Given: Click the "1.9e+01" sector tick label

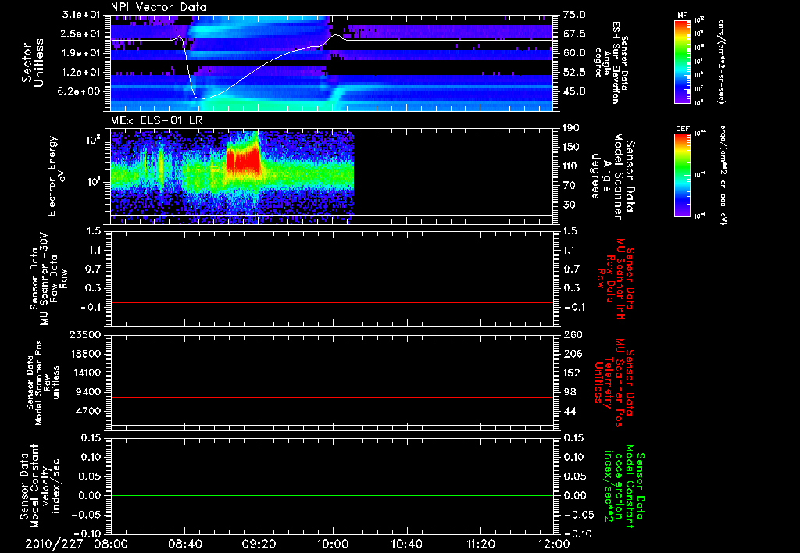Looking at the screenshot, I should 81,53.
